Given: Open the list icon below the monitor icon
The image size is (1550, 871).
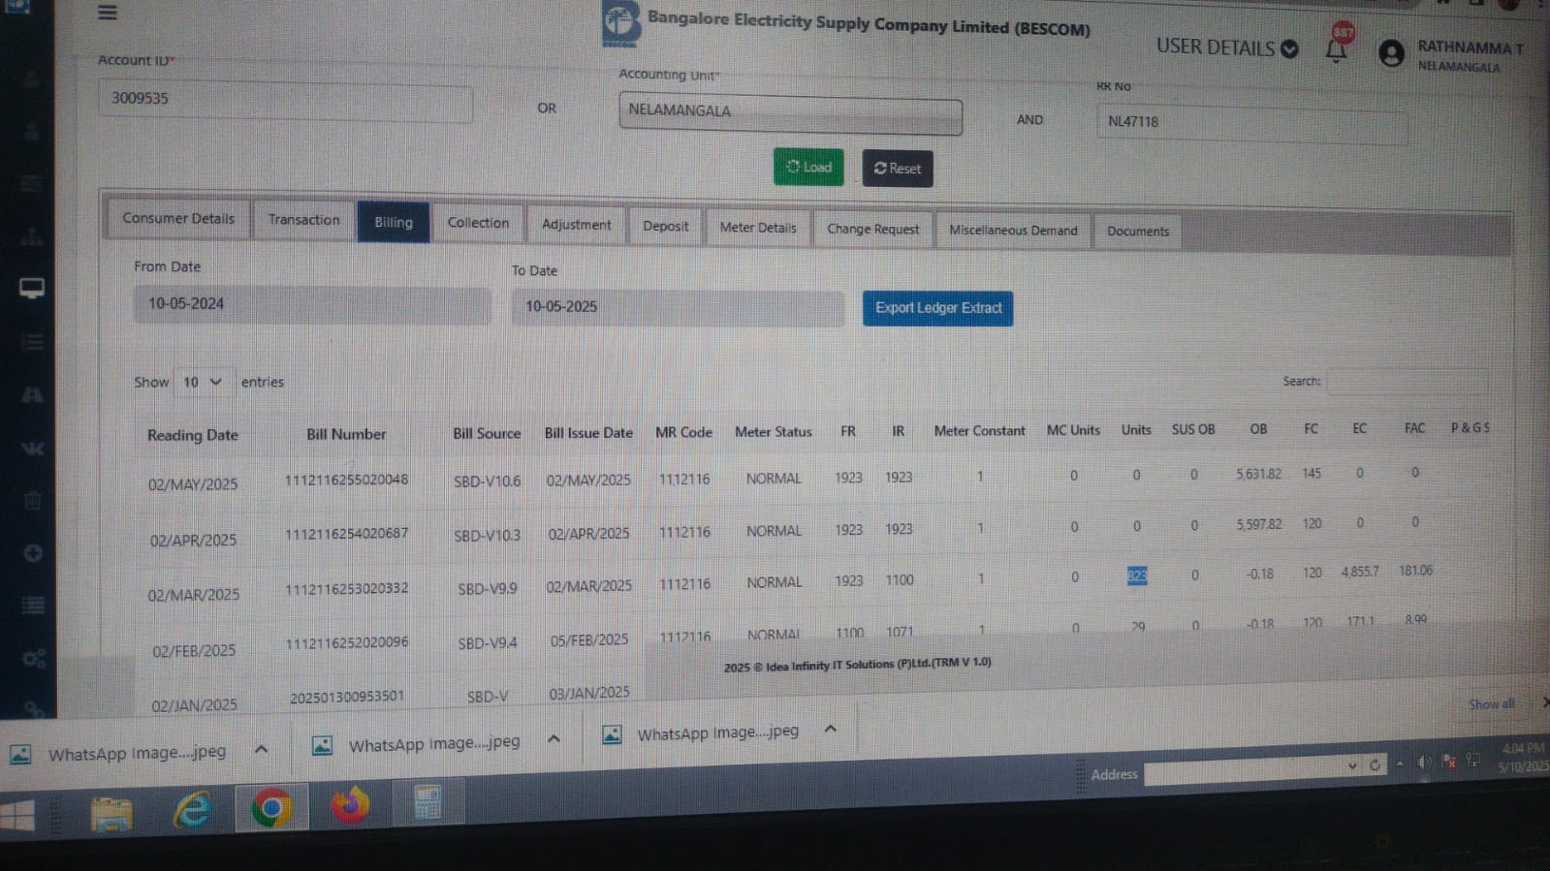Looking at the screenshot, I should click(32, 342).
